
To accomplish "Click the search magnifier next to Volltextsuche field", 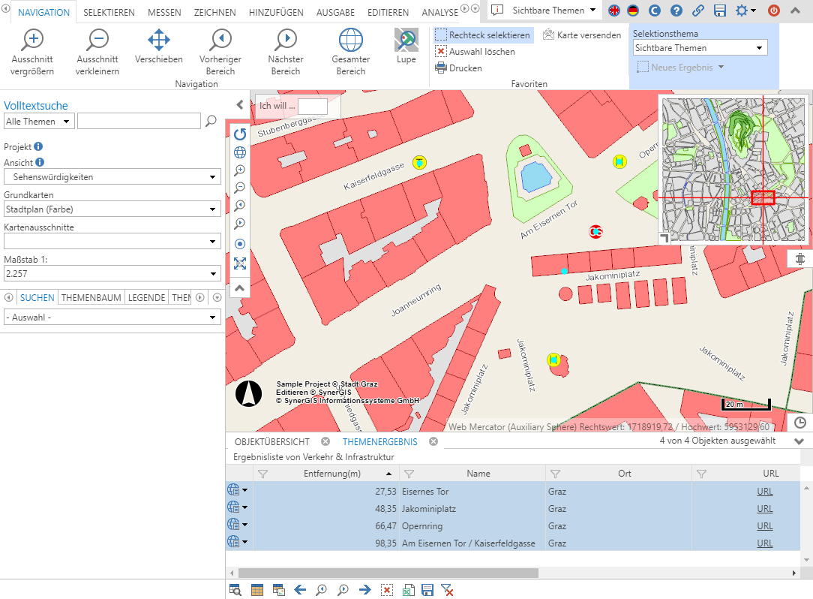I will click(211, 121).
